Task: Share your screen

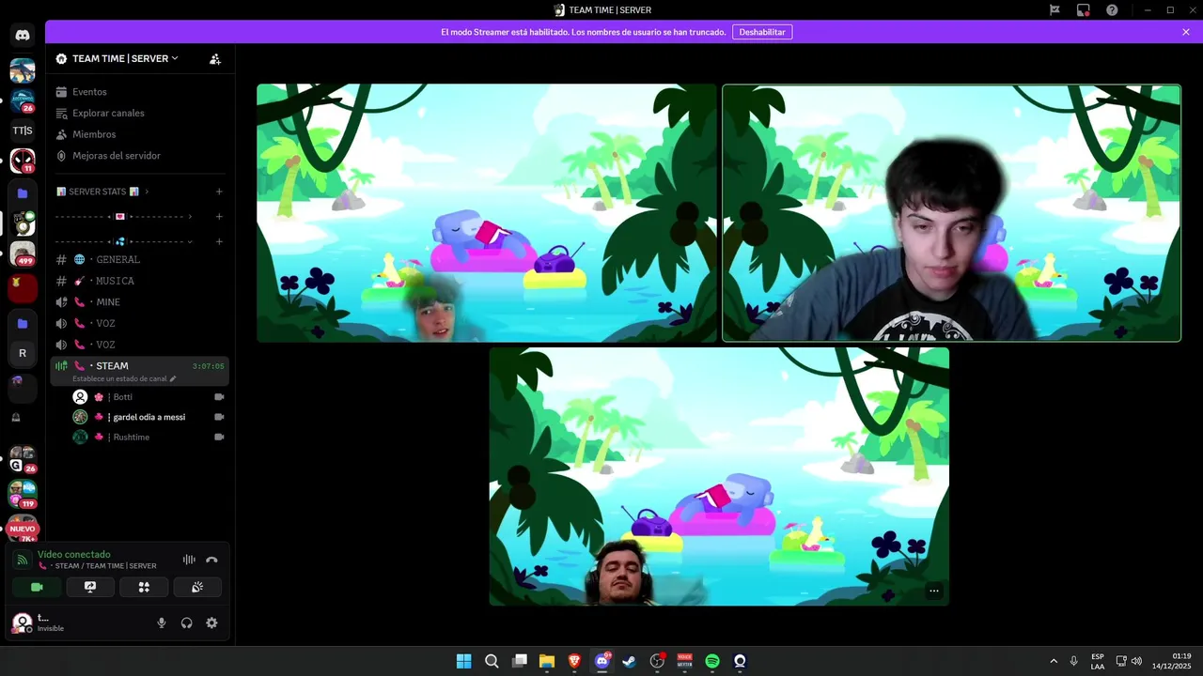Action: (x=90, y=587)
